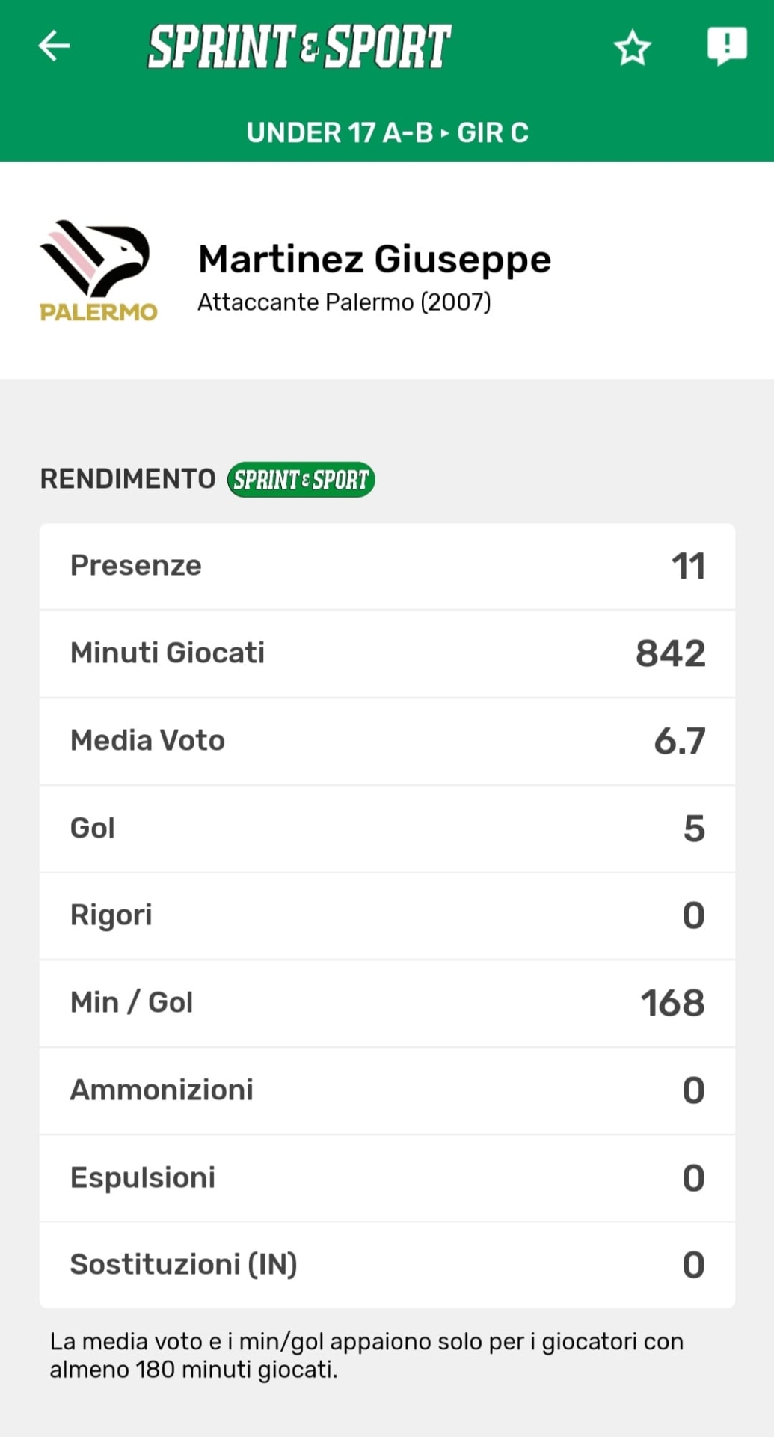Open the report issue speech-bubble icon
This screenshot has width=774, height=1437.
727,46
